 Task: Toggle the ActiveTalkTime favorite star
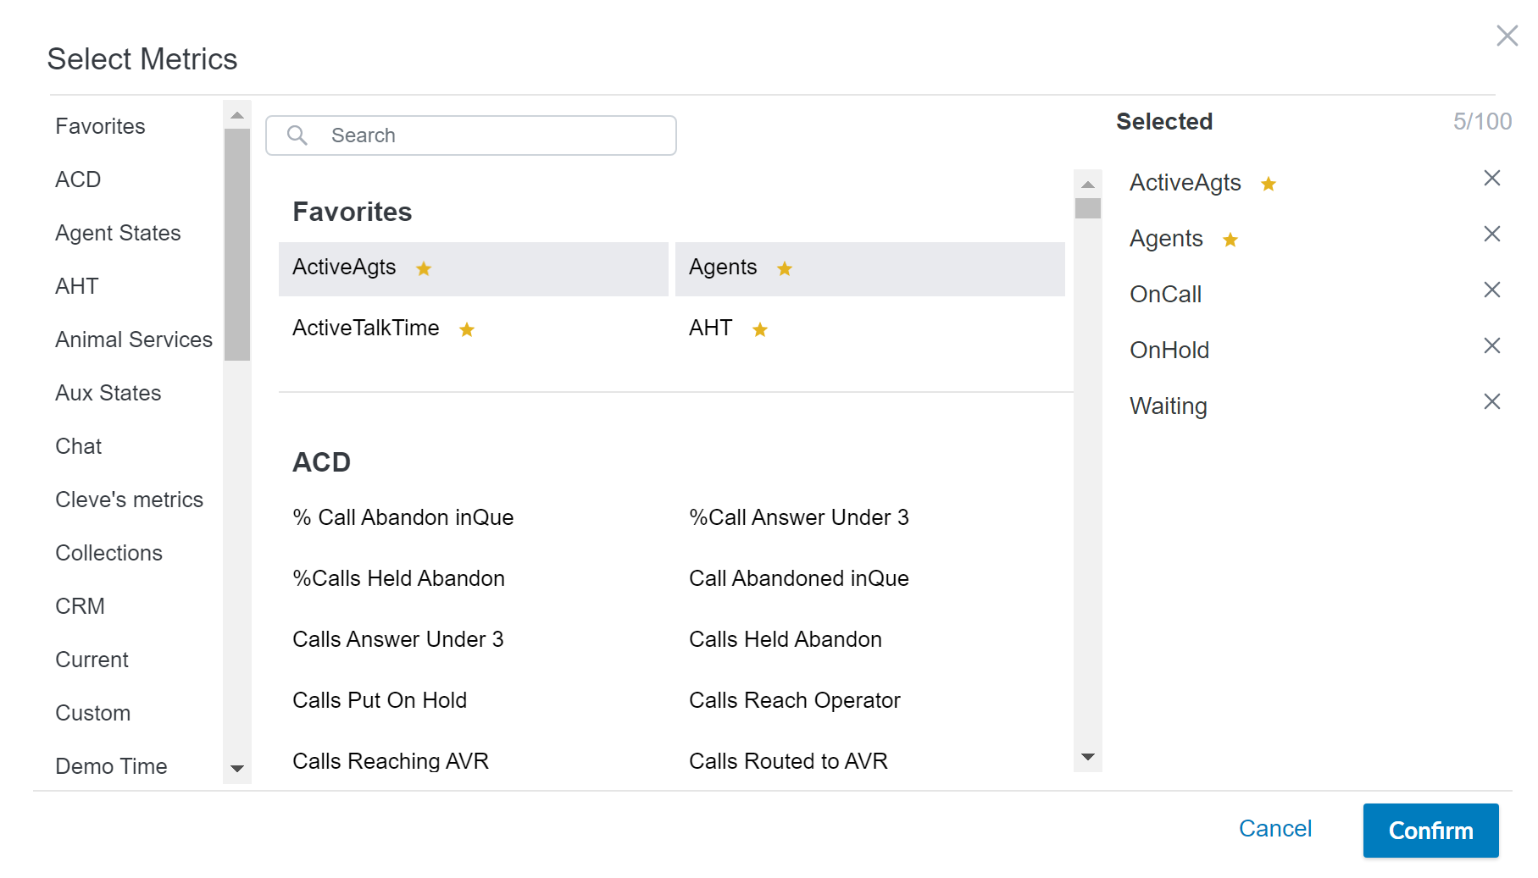pyautogui.click(x=467, y=329)
